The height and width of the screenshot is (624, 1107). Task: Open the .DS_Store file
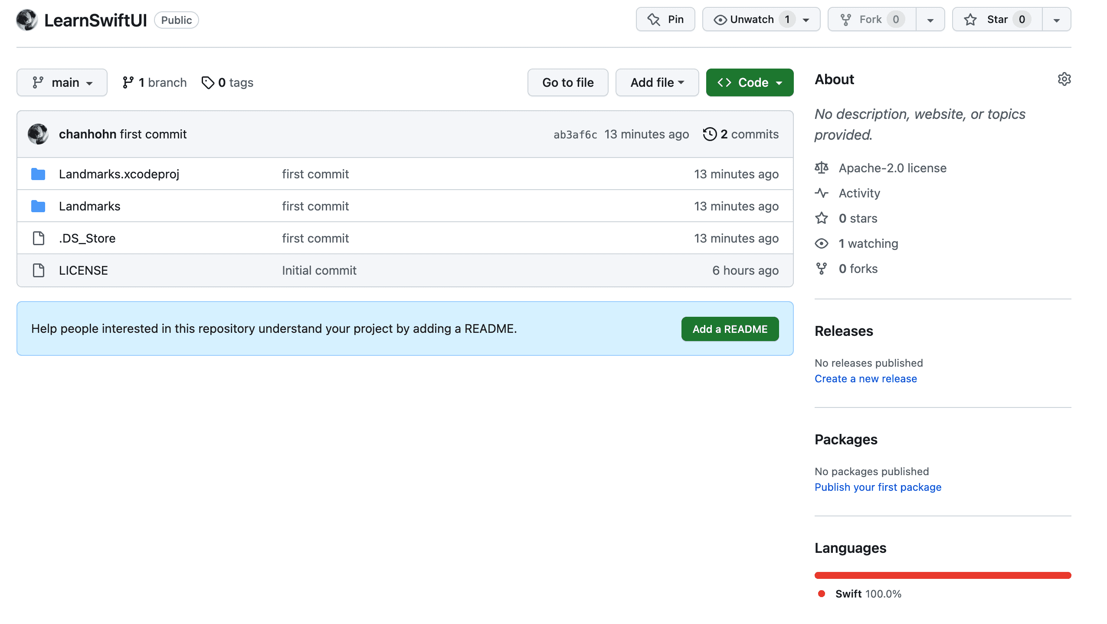(87, 238)
